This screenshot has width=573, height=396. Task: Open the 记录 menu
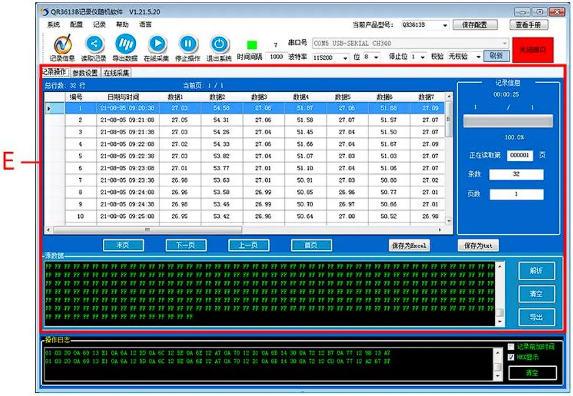[99, 24]
